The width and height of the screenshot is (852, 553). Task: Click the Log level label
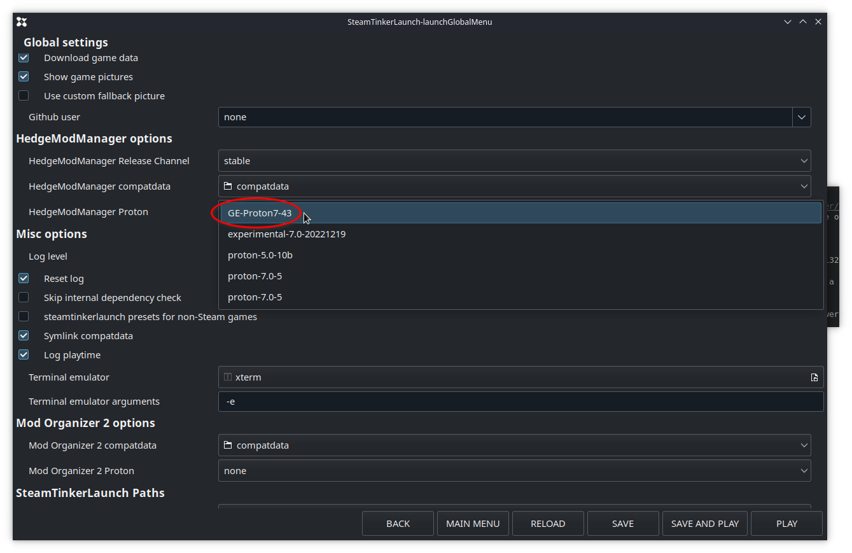coord(48,256)
